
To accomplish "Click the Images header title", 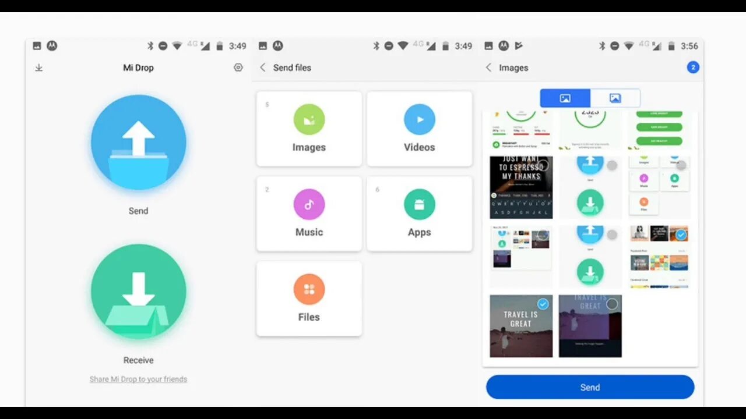I will pos(513,68).
